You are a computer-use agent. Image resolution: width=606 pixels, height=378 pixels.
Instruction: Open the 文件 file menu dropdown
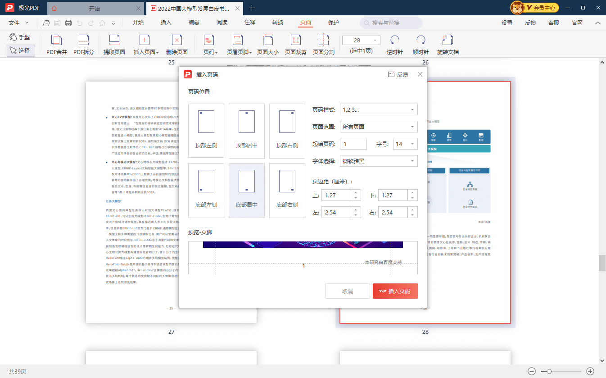[18, 23]
